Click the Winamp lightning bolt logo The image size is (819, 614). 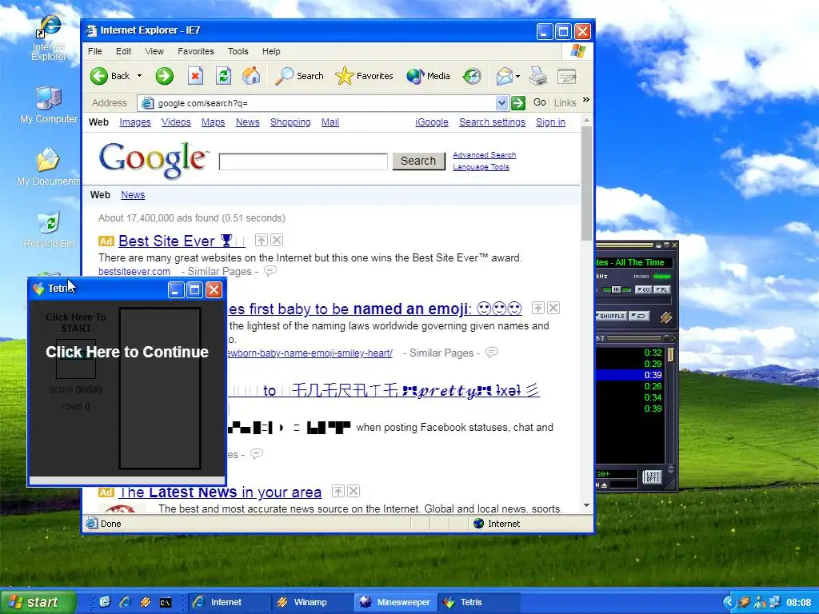[665, 317]
